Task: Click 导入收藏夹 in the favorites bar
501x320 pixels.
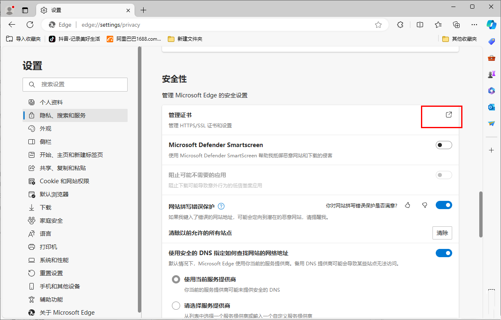Action: 23,39
